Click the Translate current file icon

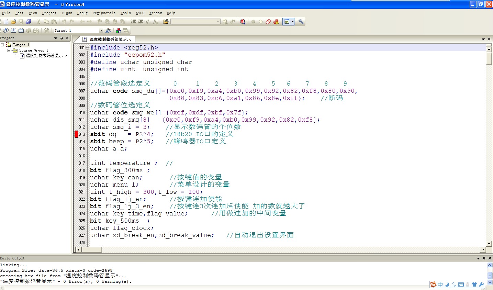(6, 31)
